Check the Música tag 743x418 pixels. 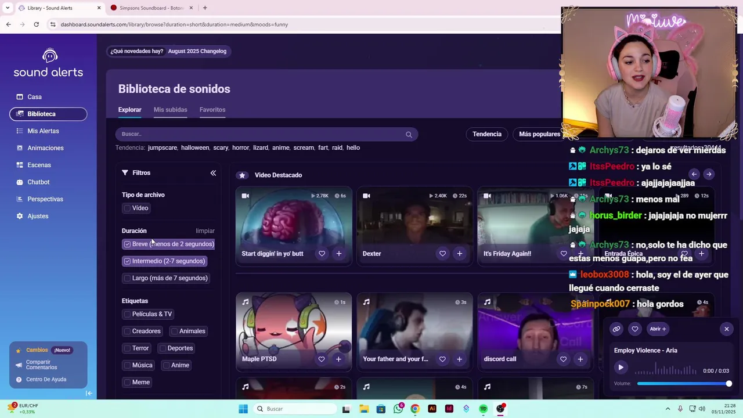127,365
